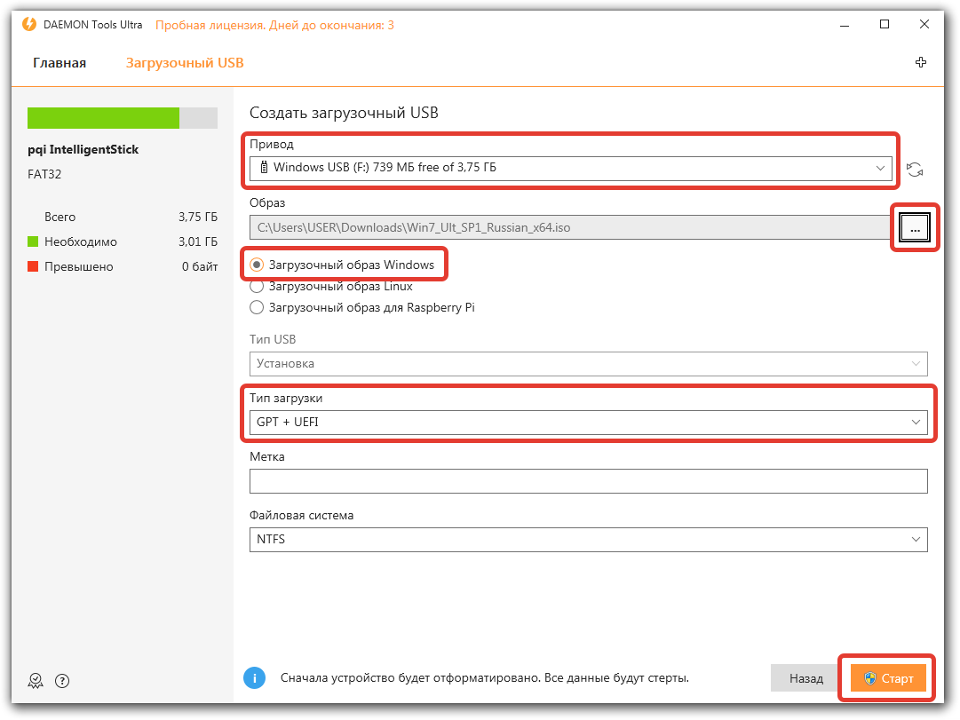Screen dimensions: 960x720
Task: Select Загрузочный образ Linux radio option
Action: [x=257, y=286]
